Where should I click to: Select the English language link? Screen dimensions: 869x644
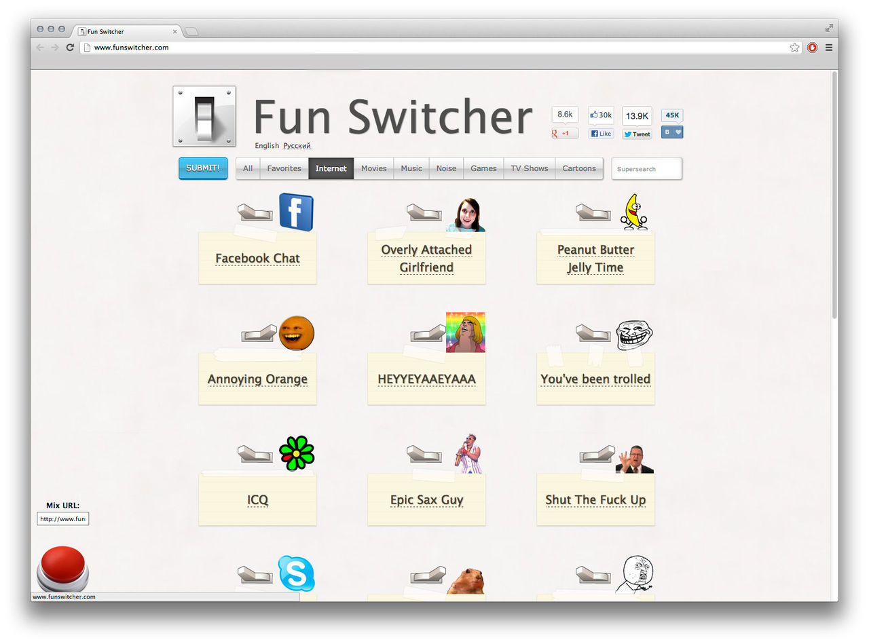[x=267, y=146]
